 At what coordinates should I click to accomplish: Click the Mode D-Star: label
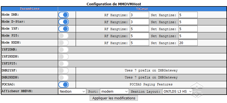(13, 21)
